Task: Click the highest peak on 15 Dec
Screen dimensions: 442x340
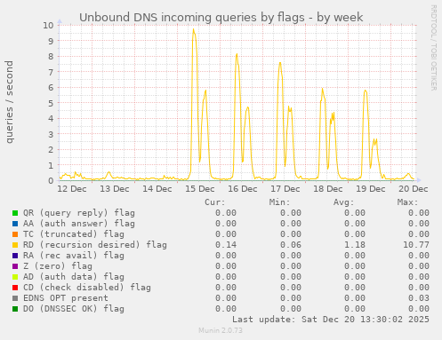Action: point(194,29)
